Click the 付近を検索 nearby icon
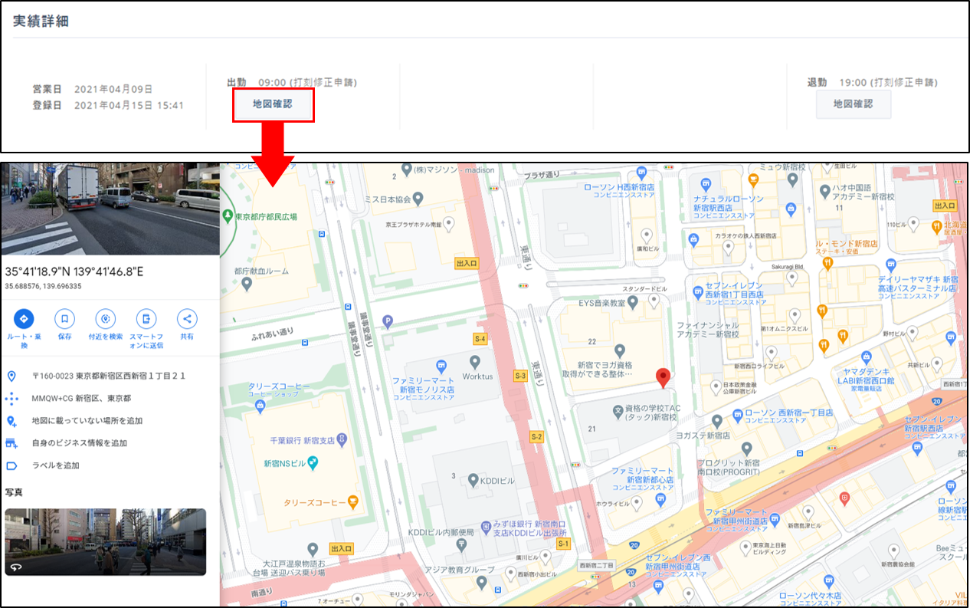Screen dimensions: 970x608 pyautogui.click(x=105, y=319)
